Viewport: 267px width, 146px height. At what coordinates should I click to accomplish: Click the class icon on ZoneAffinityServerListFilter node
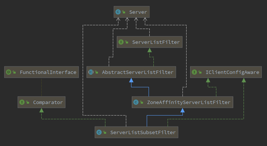tap(136, 102)
